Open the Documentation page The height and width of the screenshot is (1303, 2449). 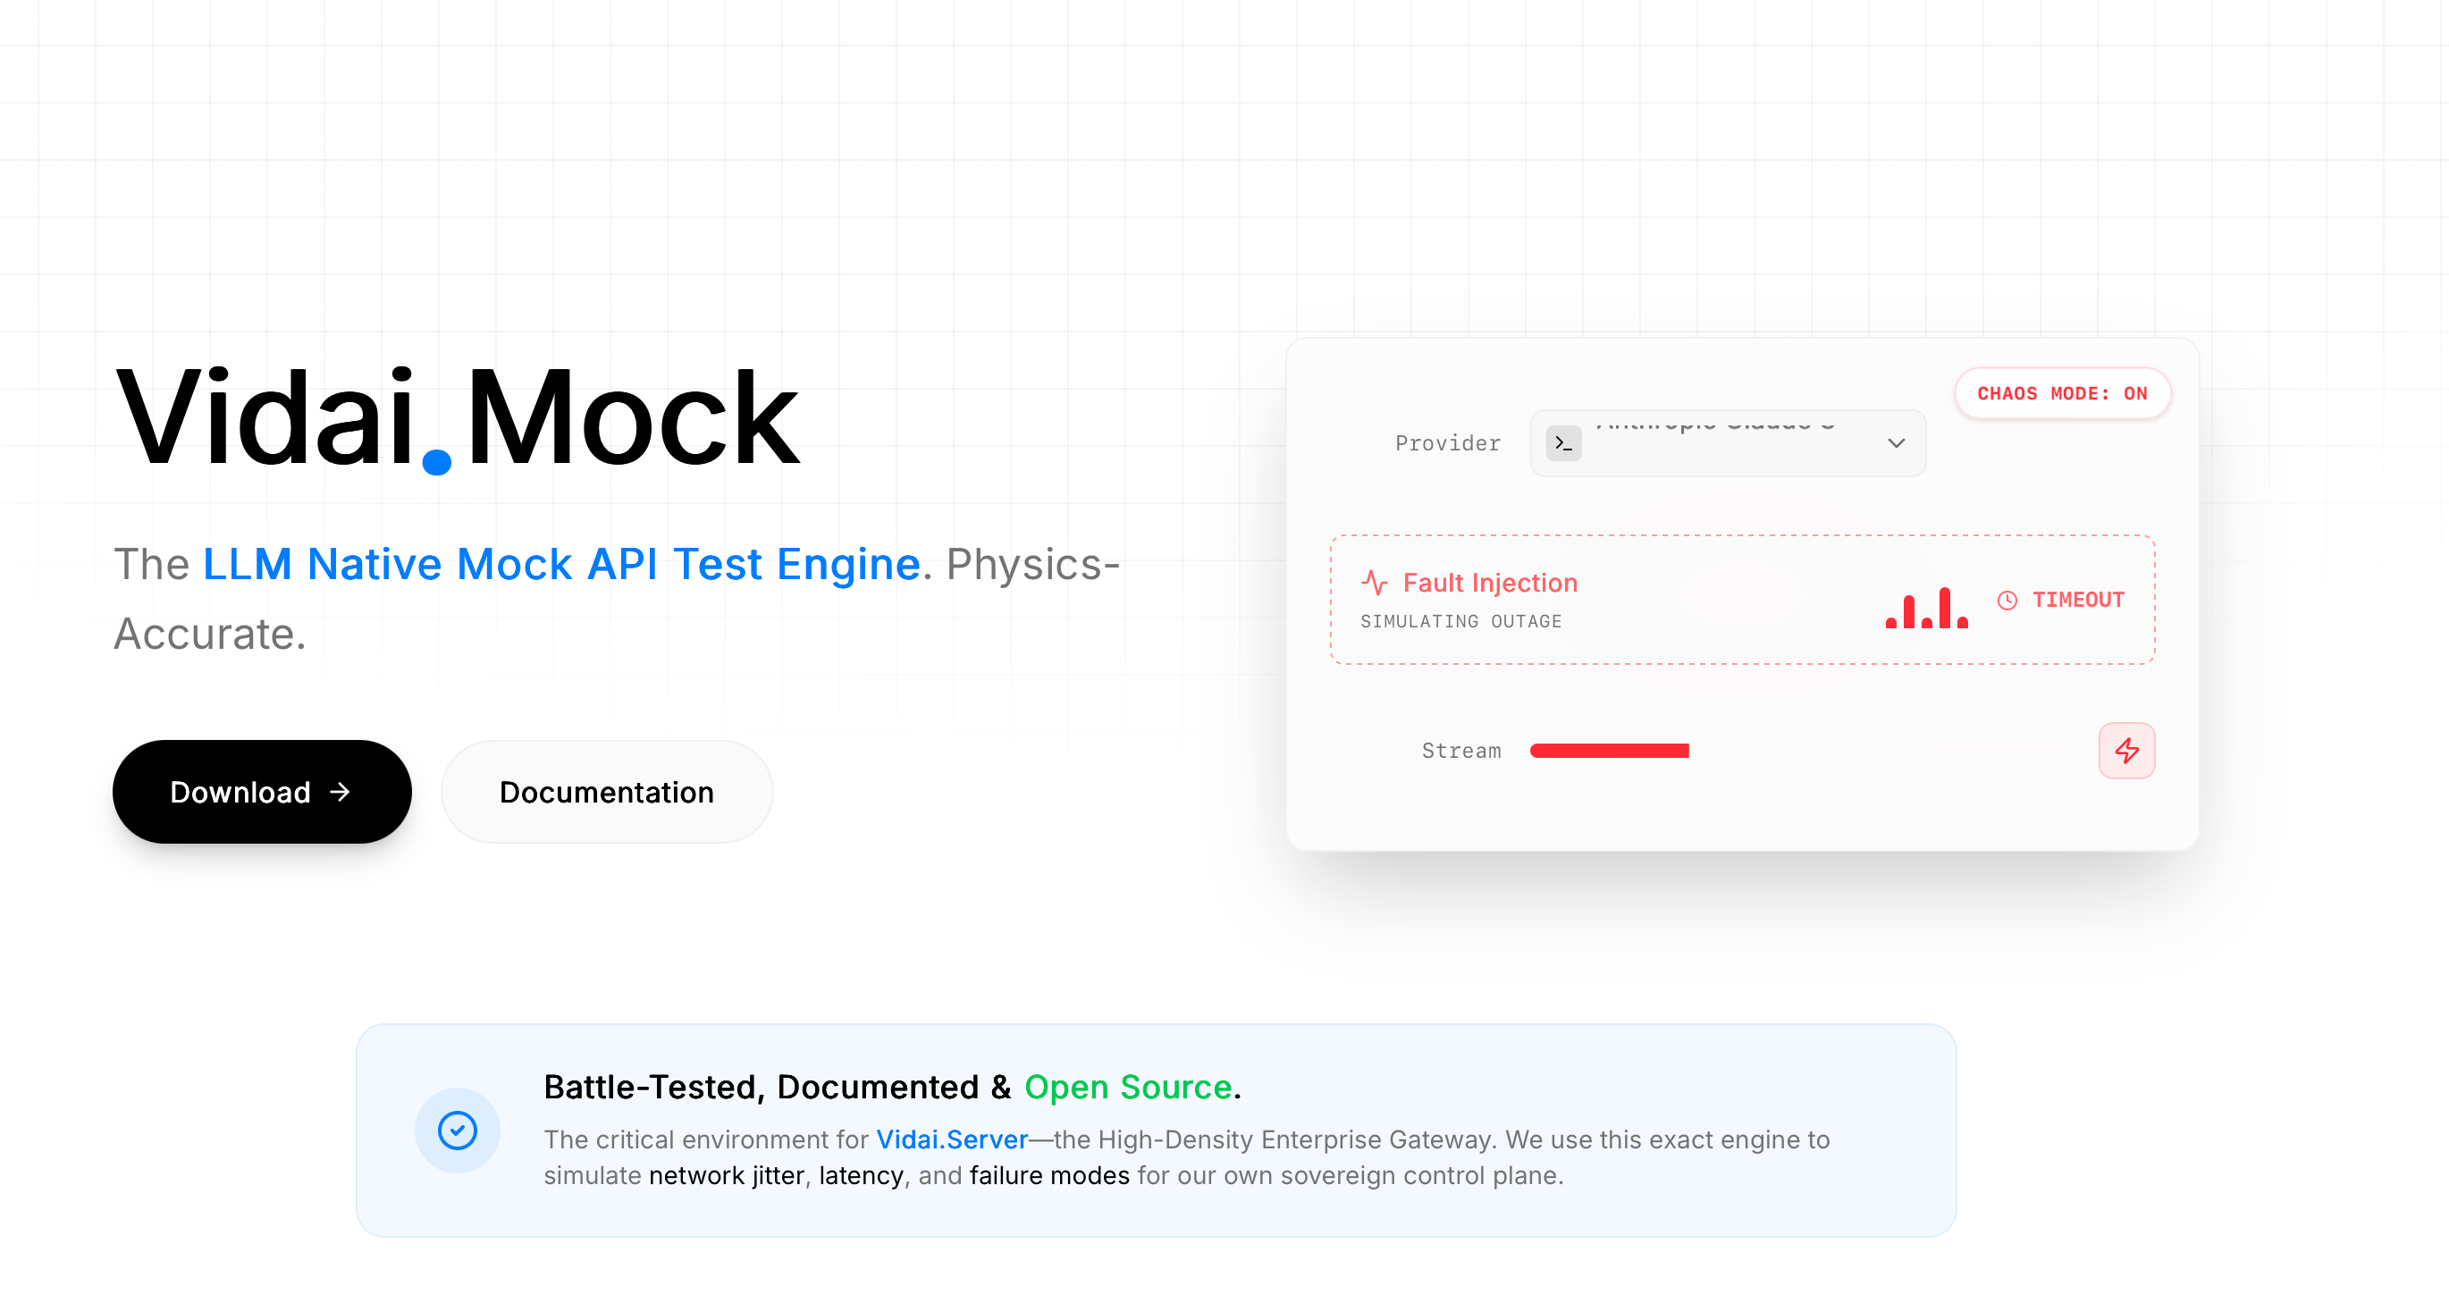tap(607, 792)
